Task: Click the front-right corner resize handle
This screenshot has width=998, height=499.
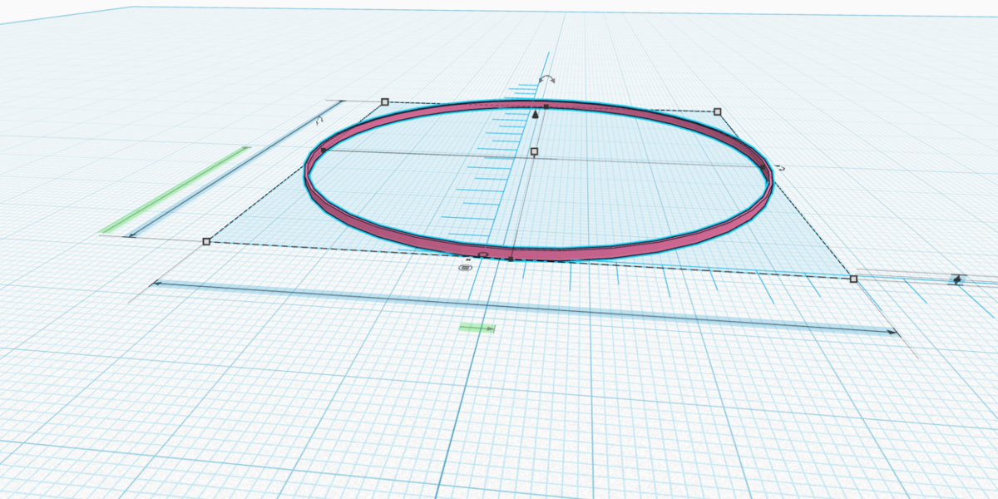Action: click(x=853, y=279)
